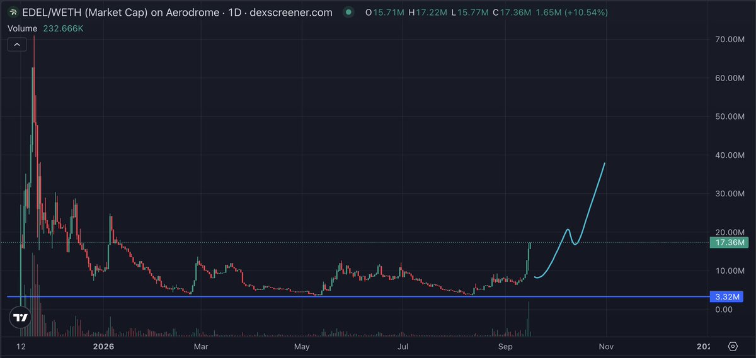The image size is (756, 358).
Task: Click the 2026 label on time axis
Action: click(102, 347)
